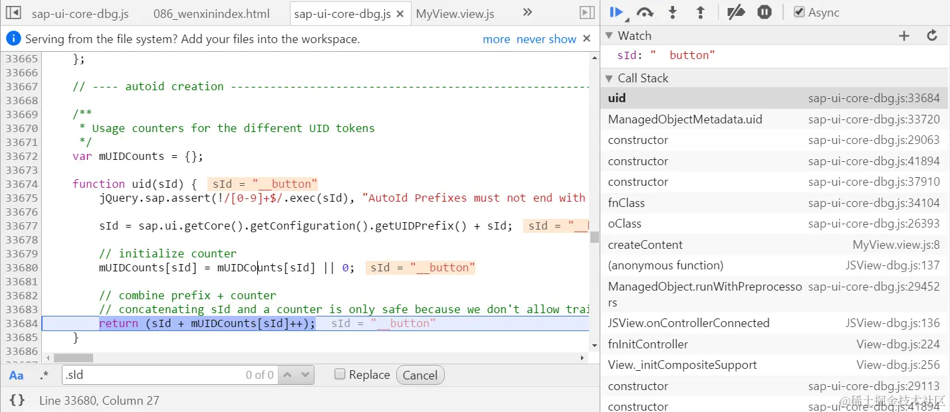This screenshot has height=412, width=950.
Task: Close the sap-ui-core-dbg.js active tab
Action: (x=400, y=13)
